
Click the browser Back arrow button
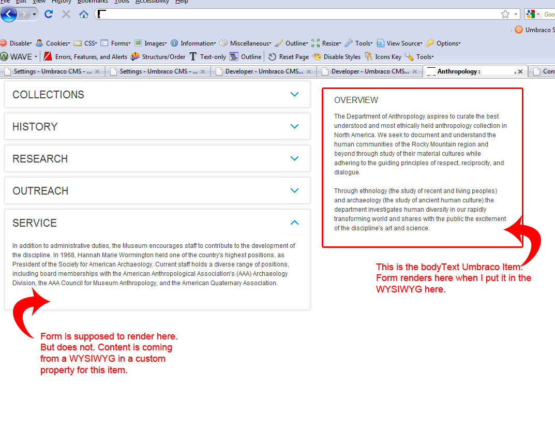[x=8, y=14]
